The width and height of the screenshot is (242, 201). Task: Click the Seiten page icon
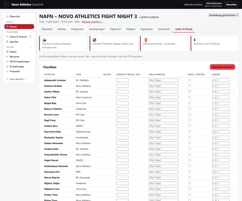(x=7, y=52)
